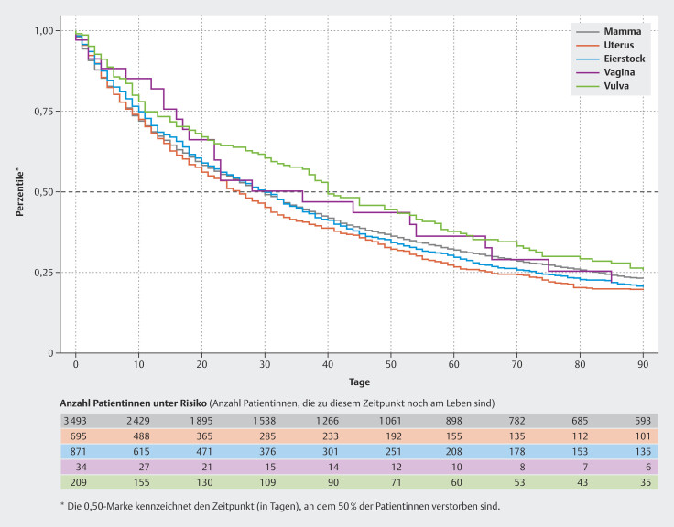Select the orange Uterus legend line
Viewport: 674px width, 527px height.
(586, 45)
